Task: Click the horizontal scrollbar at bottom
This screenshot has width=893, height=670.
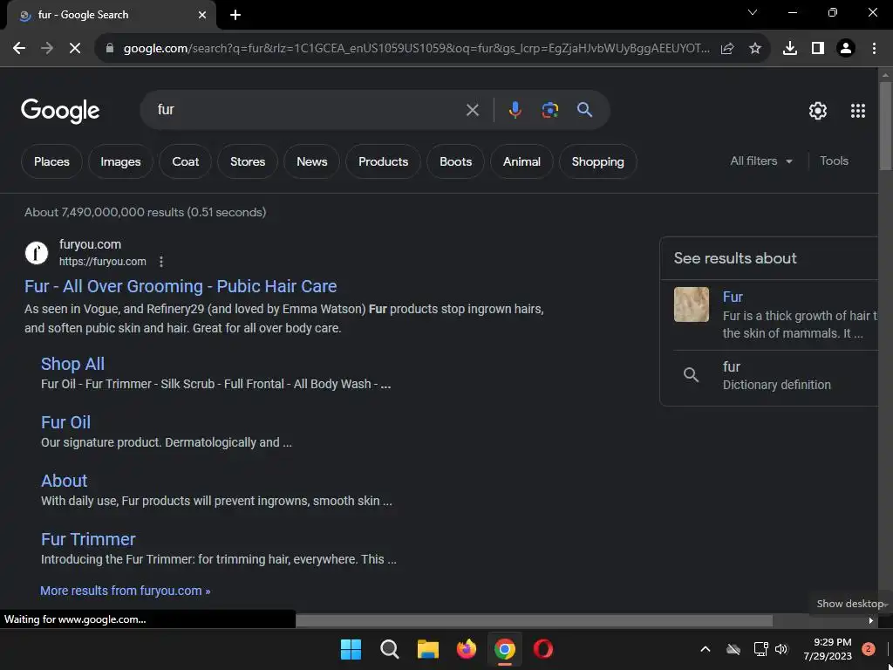Action: tap(534, 620)
